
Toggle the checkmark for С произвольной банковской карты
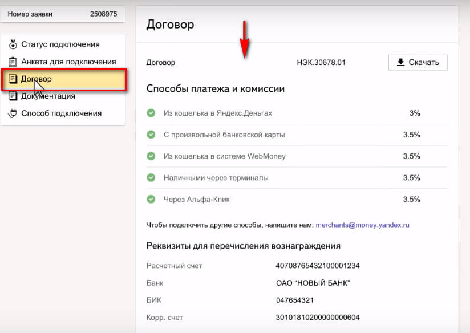(151, 135)
